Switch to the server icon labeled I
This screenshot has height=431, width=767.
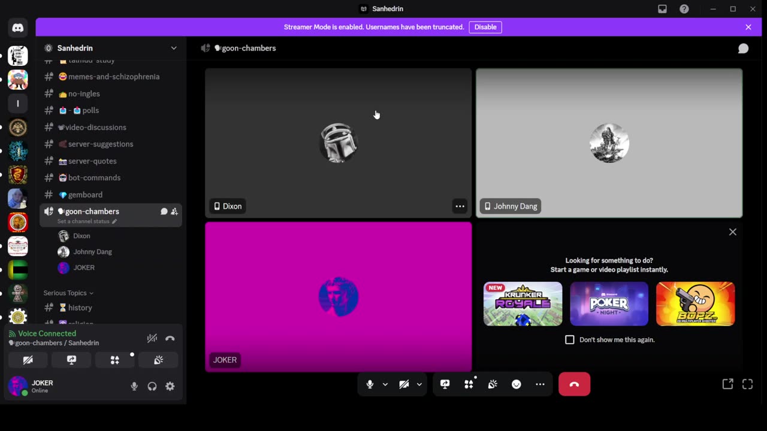[x=18, y=104]
